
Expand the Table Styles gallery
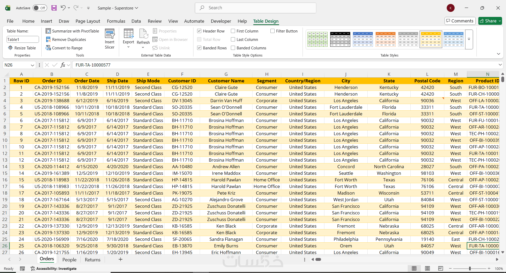[x=469, y=39]
